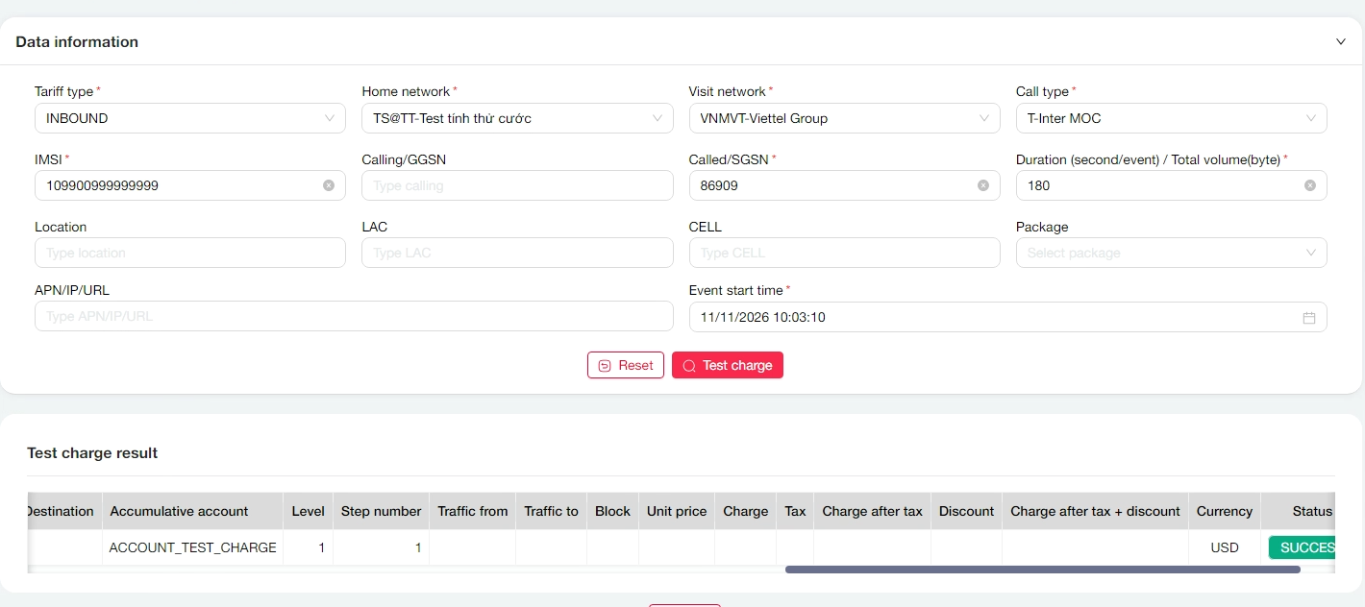
Task: Expand the Home network dropdown
Action: (516, 118)
